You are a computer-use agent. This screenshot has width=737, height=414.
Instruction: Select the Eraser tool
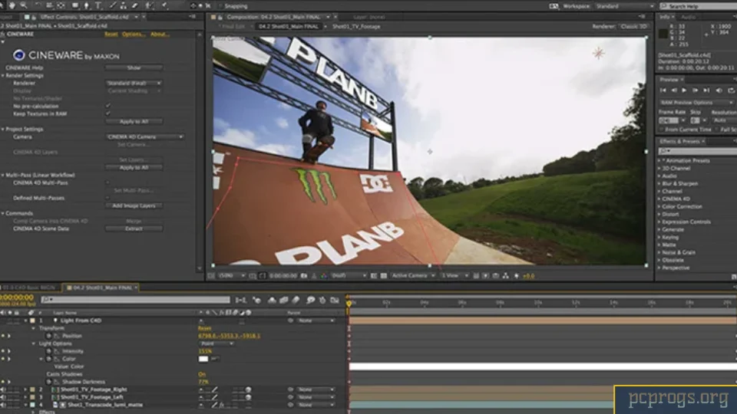click(x=135, y=5)
